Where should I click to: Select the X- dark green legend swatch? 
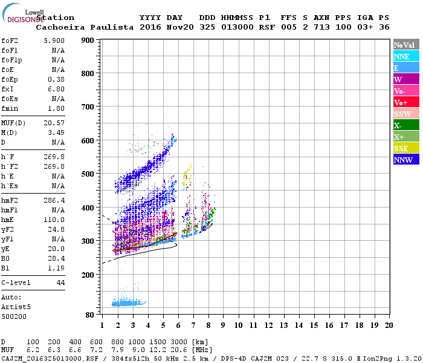[x=406, y=125]
